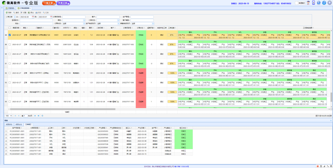
Task: Open the page size dropdown showing 100
Action: pos(9,115)
